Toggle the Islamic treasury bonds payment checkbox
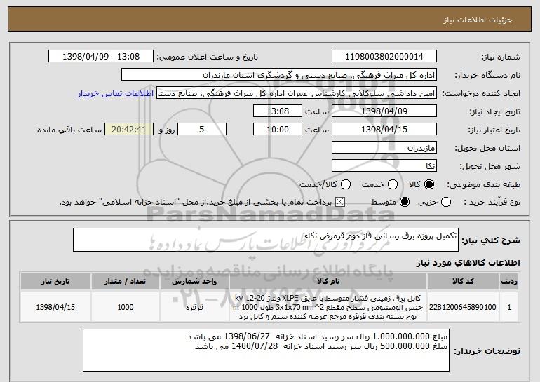The width and height of the screenshot is (540, 382). pyautogui.click(x=340, y=202)
